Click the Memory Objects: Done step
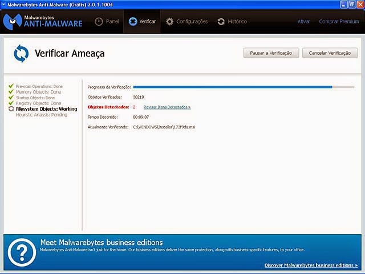The image size is (365, 274). (x=38, y=92)
